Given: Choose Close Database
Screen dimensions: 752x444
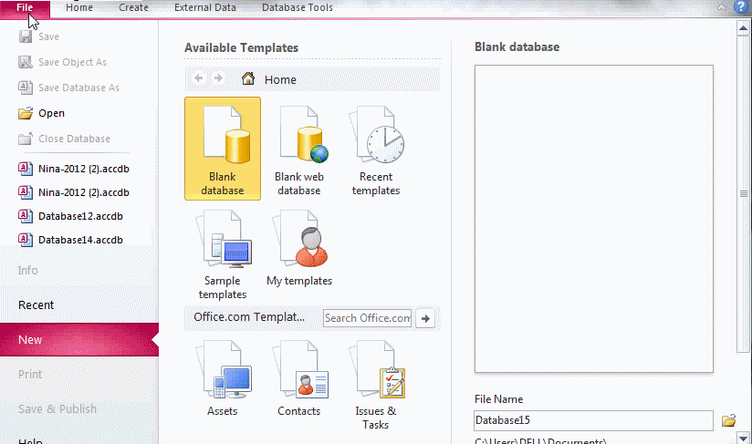Looking at the screenshot, I should pos(64,139).
